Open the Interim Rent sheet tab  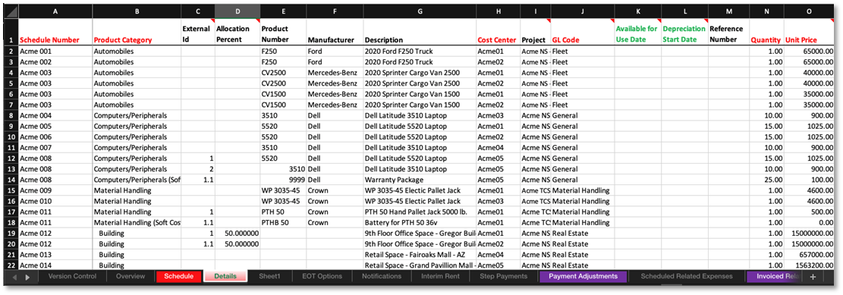click(x=439, y=276)
